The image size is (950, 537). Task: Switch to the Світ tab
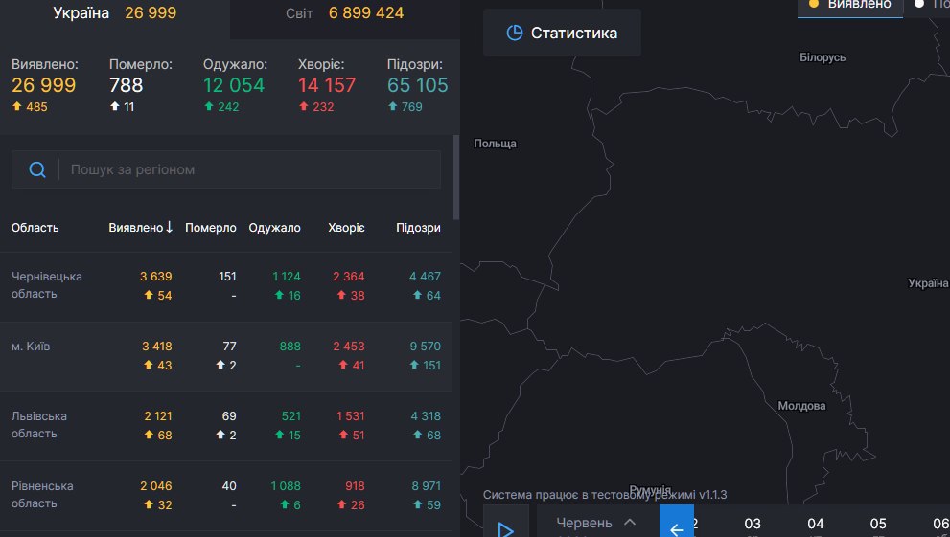[x=345, y=13]
